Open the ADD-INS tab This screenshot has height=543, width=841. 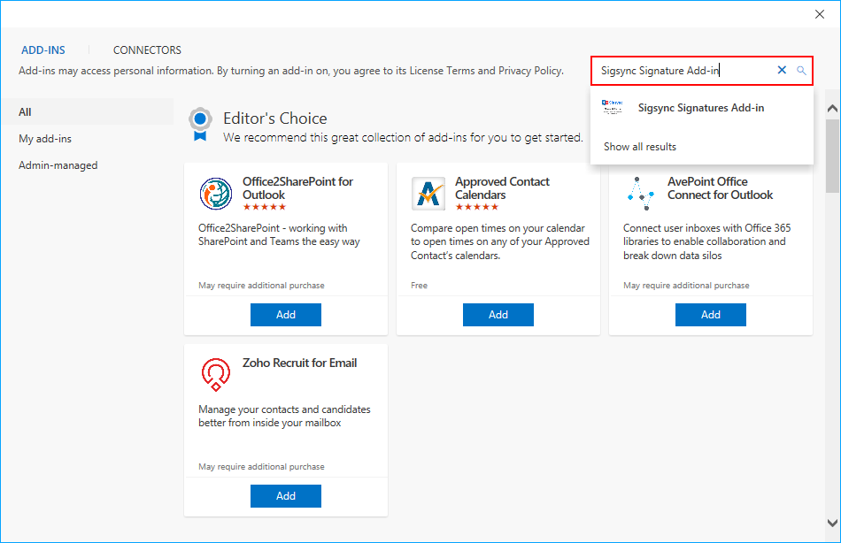click(x=43, y=50)
